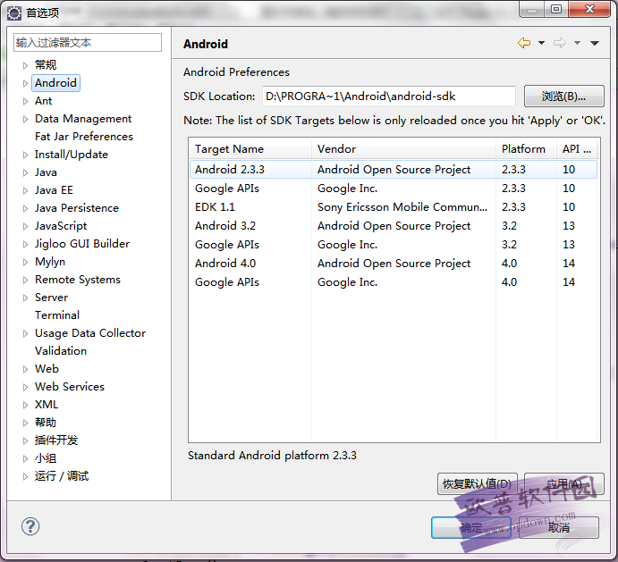Select the Web preferences item
The width and height of the screenshot is (618, 562).
pos(47,369)
